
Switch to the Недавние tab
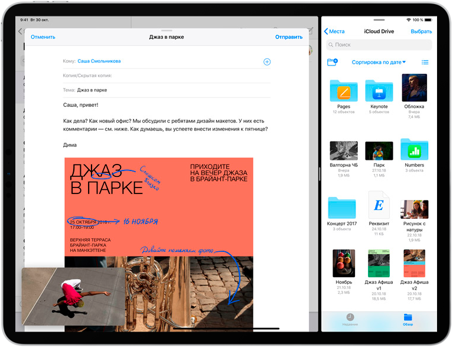(350, 319)
